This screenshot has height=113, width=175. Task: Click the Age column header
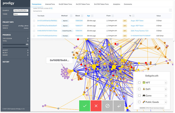[89, 16]
